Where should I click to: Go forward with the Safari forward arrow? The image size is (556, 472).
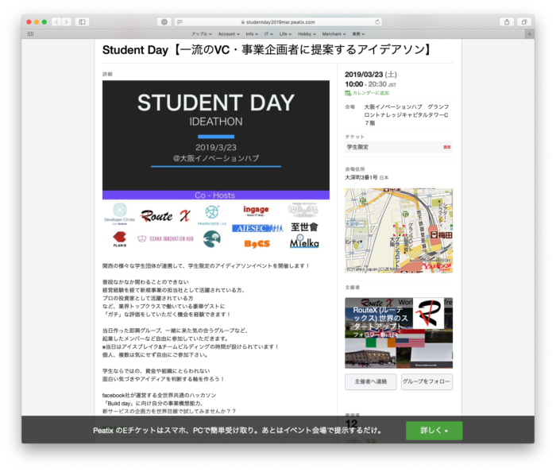point(66,22)
